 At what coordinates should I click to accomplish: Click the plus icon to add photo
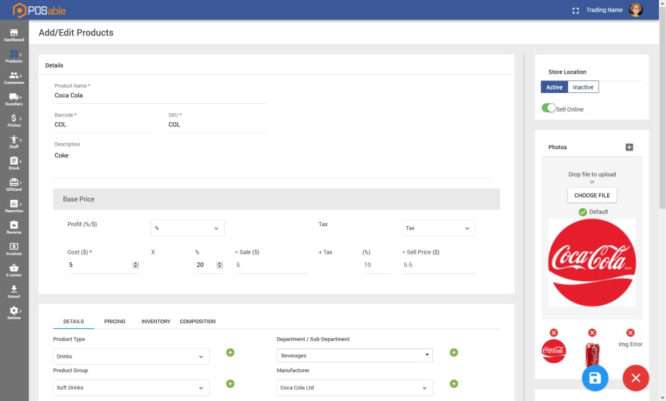click(x=629, y=147)
